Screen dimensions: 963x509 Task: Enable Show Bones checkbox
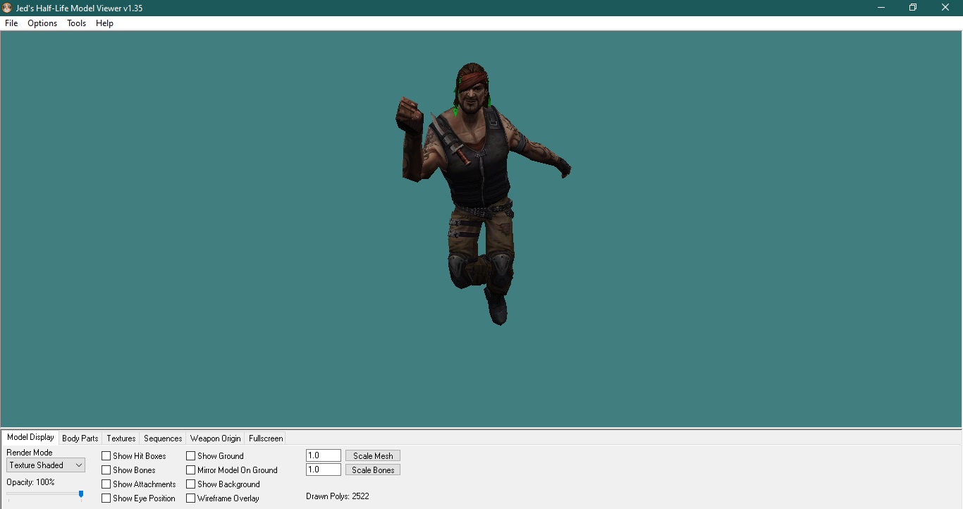pyautogui.click(x=106, y=470)
